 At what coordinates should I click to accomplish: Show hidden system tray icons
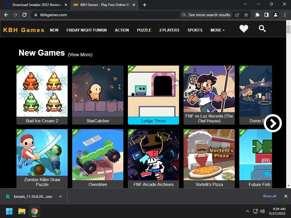click(x=248, y=211)
